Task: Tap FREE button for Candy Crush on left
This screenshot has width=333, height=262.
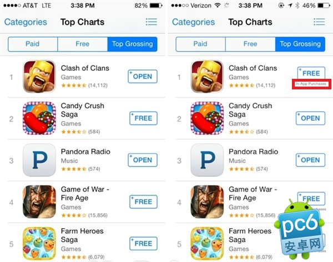Action: [143, 118]
